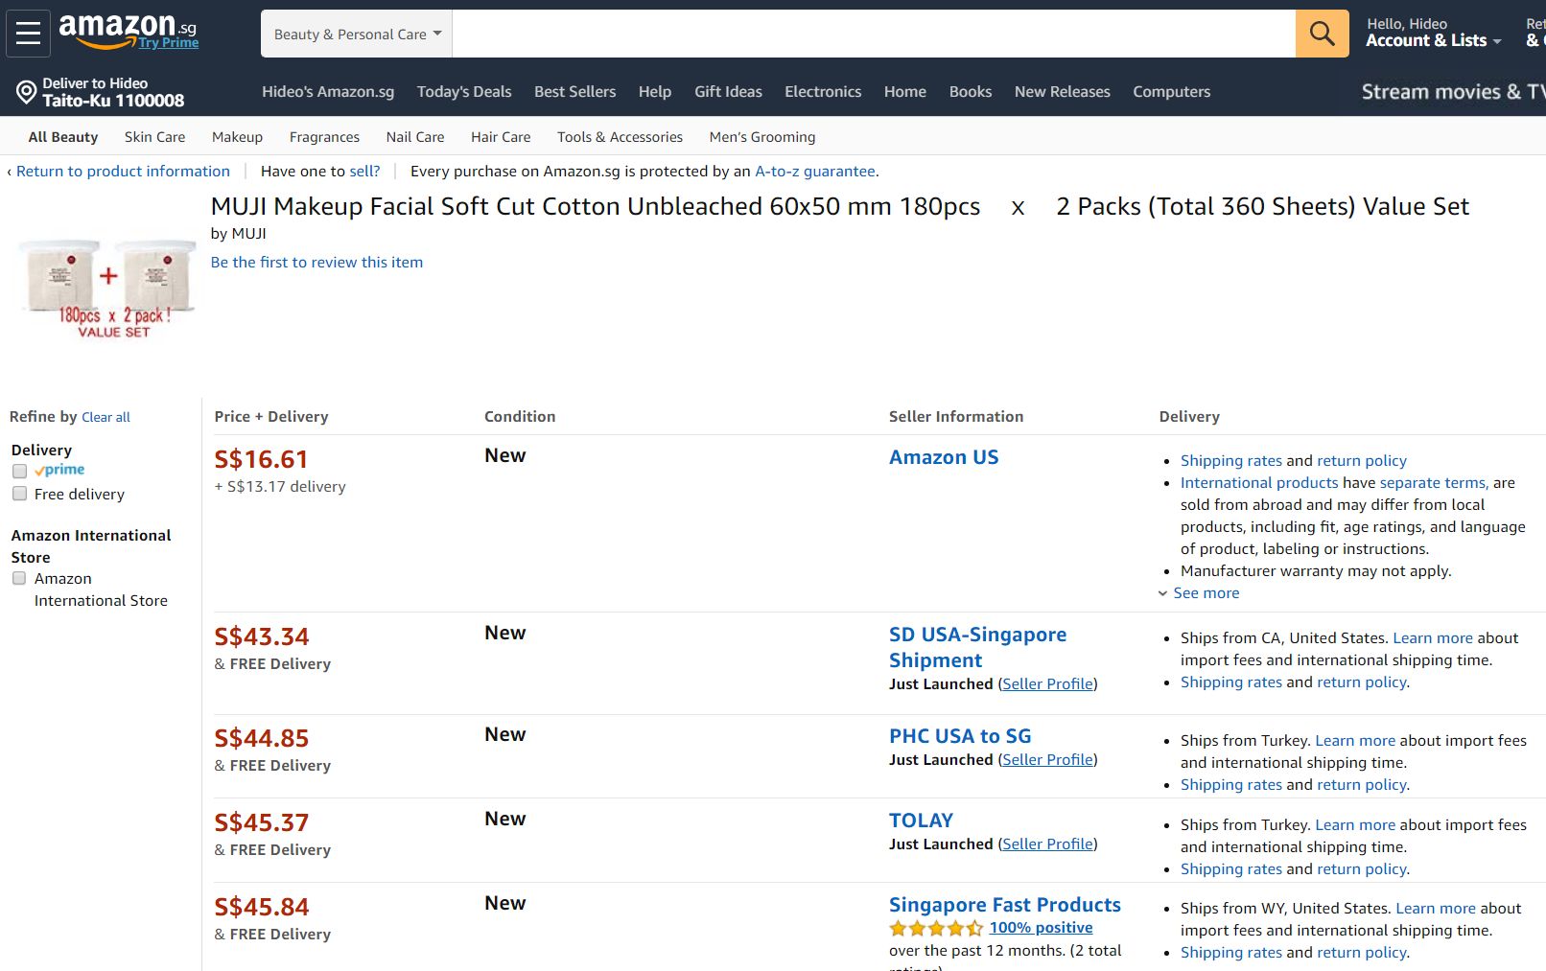Click the search magnifier button
1546x971 pixels.
tap(1322, 34)
